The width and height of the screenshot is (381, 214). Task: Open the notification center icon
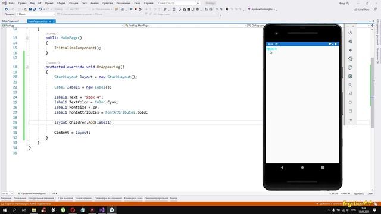coord(374,210)
